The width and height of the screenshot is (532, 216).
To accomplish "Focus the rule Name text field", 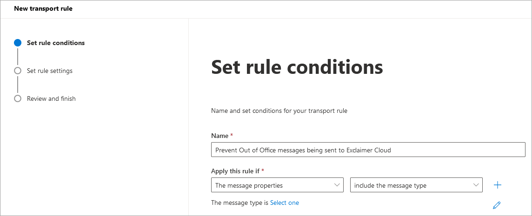I will [x=368, y=150].
